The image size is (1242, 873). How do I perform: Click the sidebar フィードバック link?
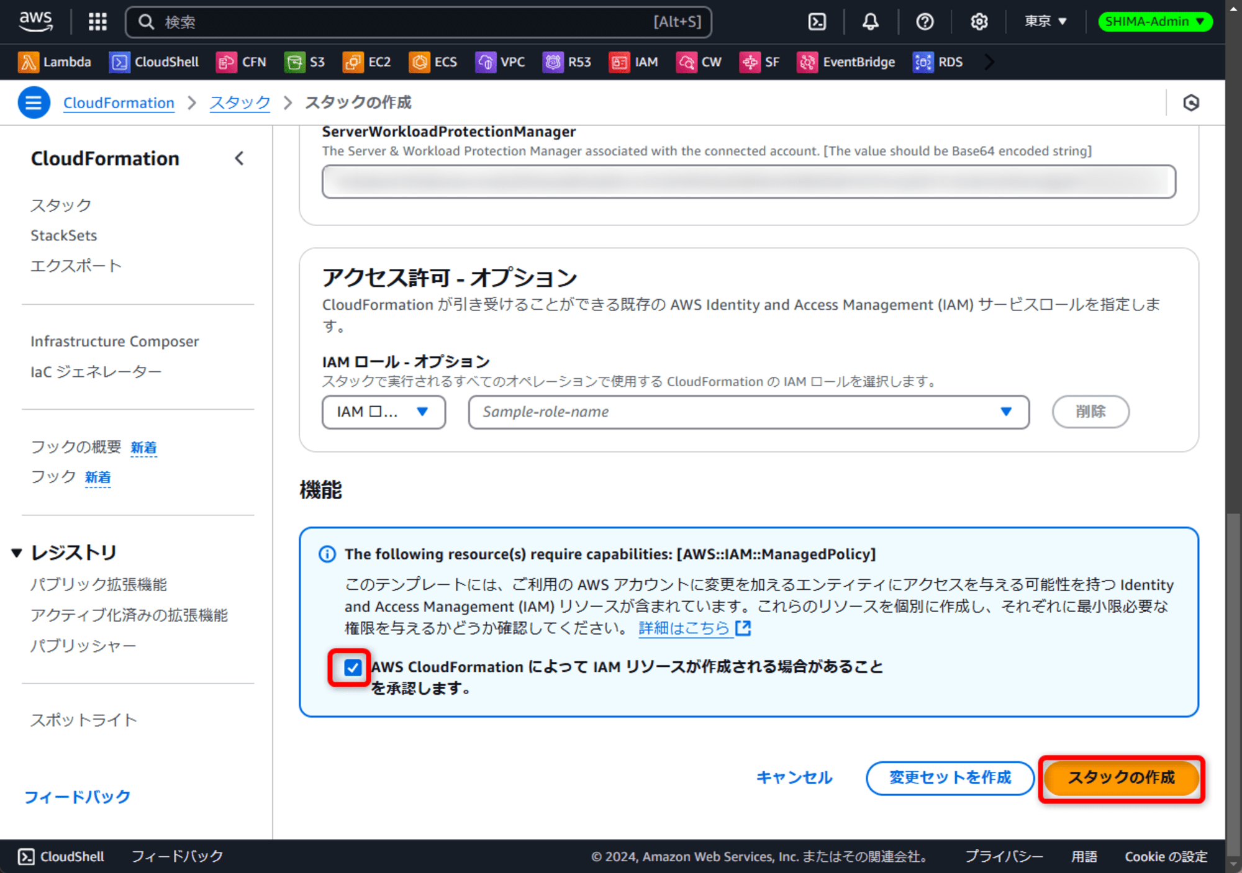pyautogui.click(x=77, y=797)
